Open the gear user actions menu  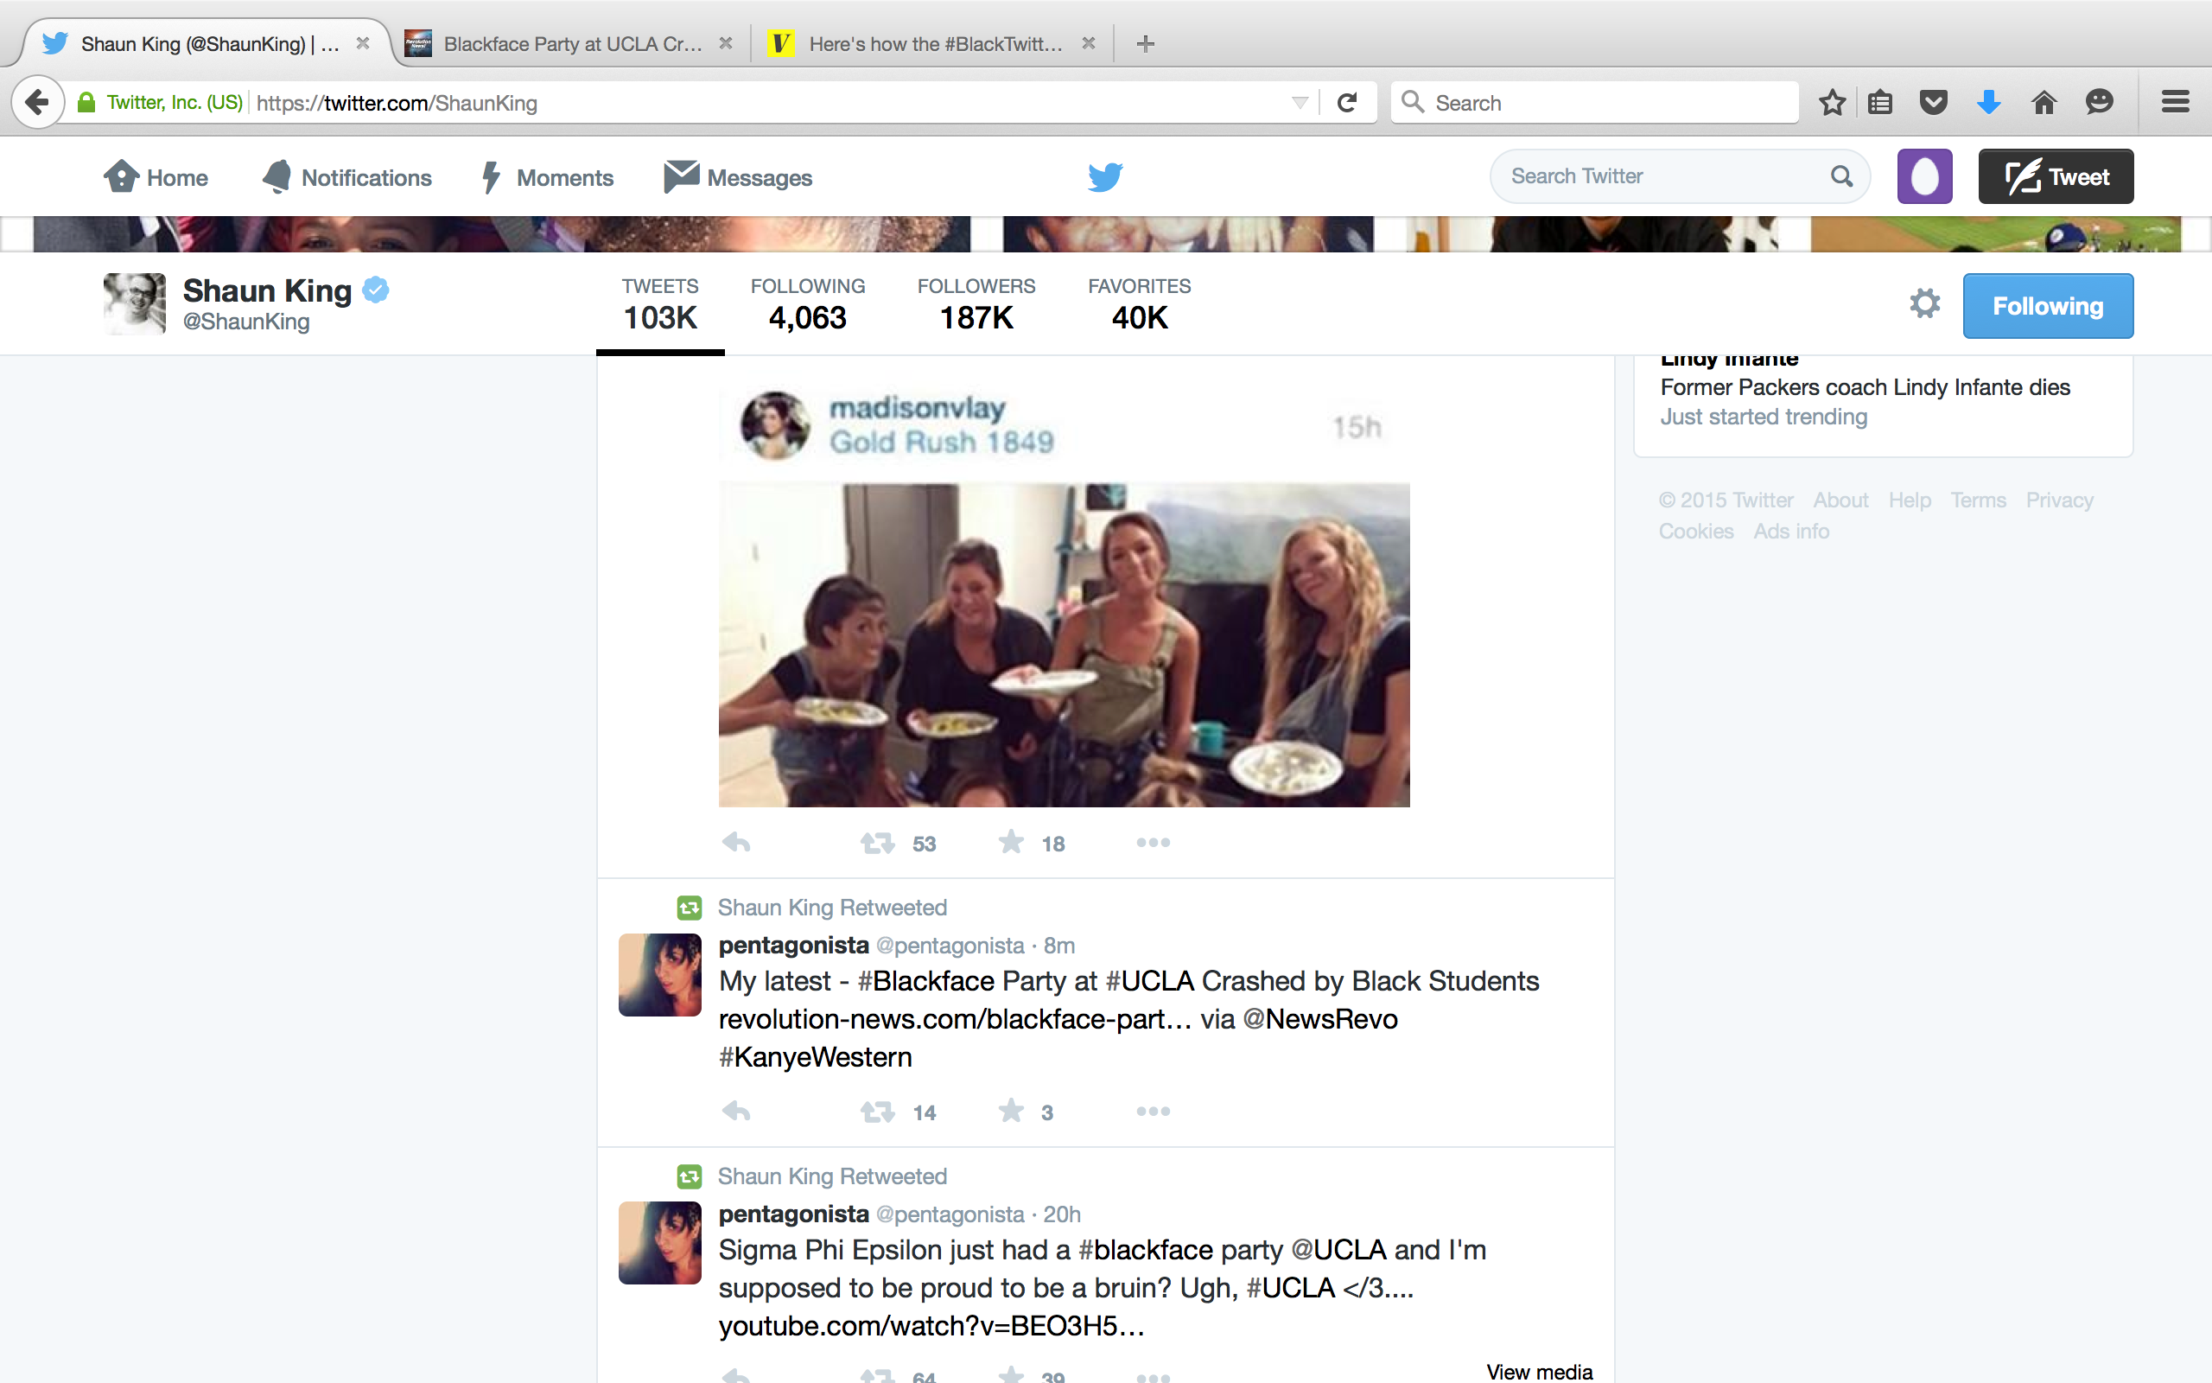pyautogui.click(x=1925, y=304)
